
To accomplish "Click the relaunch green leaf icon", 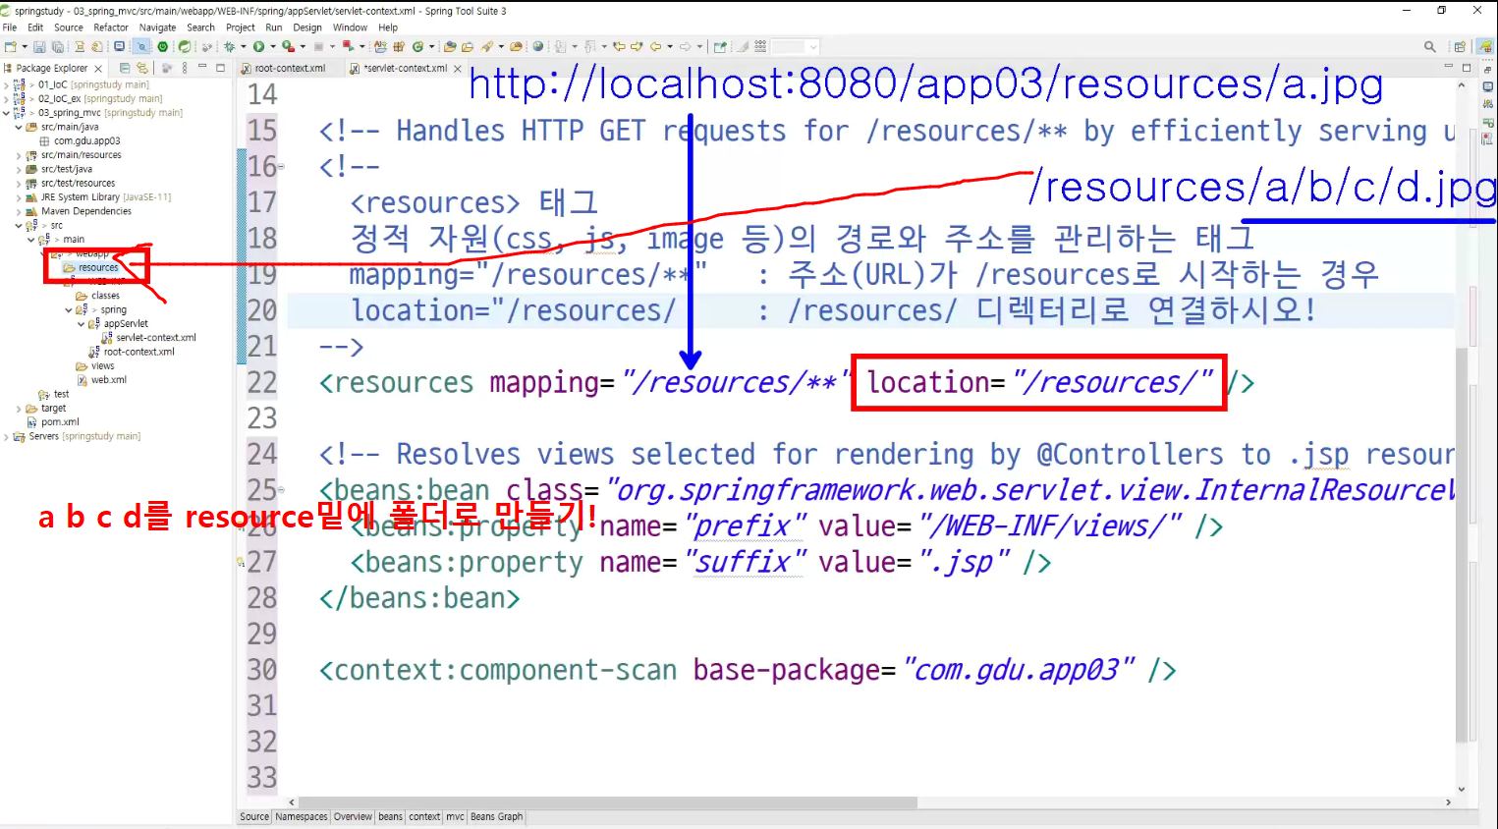I will pyautogui.click(x=184, y=46).
